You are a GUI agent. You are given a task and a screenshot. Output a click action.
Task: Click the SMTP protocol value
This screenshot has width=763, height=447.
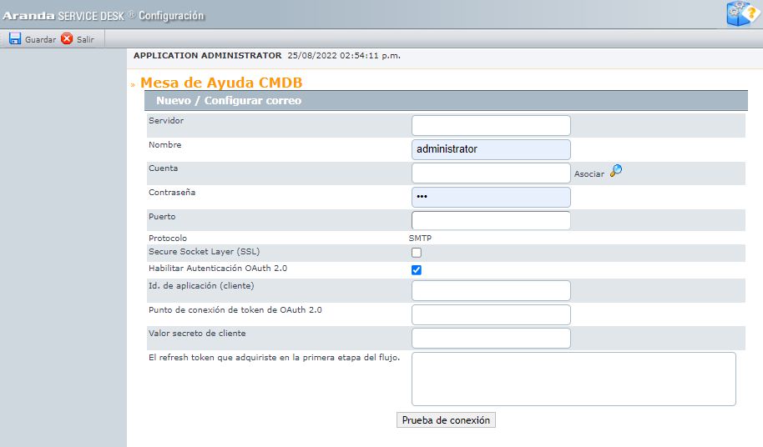tap(420, 238)
